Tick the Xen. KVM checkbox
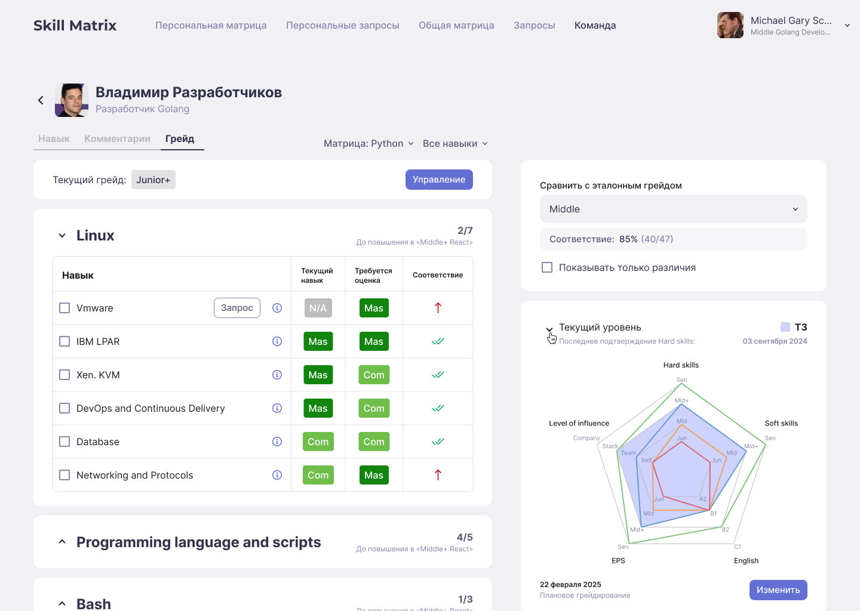Screen dimensions: 860x611 click(x=64, y=375)
